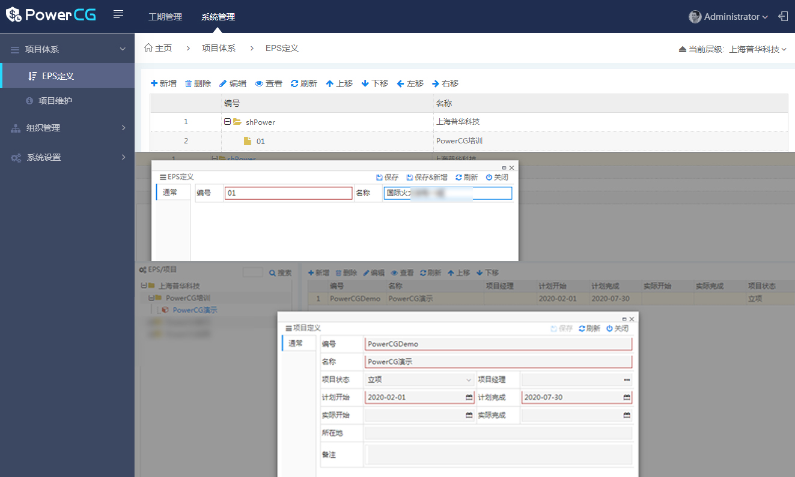This screenshot has width=795, height=477.
Task: Select 项目维护 in sidebar menu
Action: (55, 101)
